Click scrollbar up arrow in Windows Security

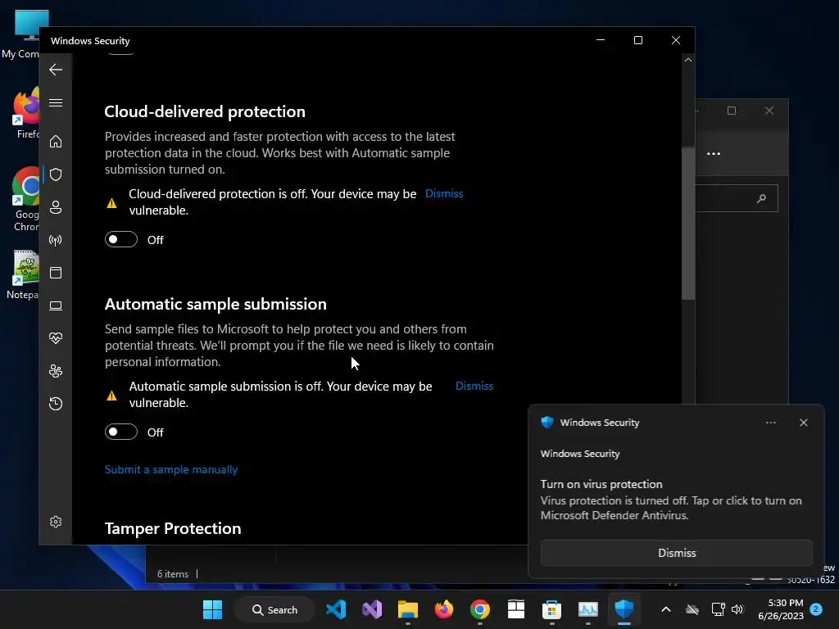click(x=688, y=60)
